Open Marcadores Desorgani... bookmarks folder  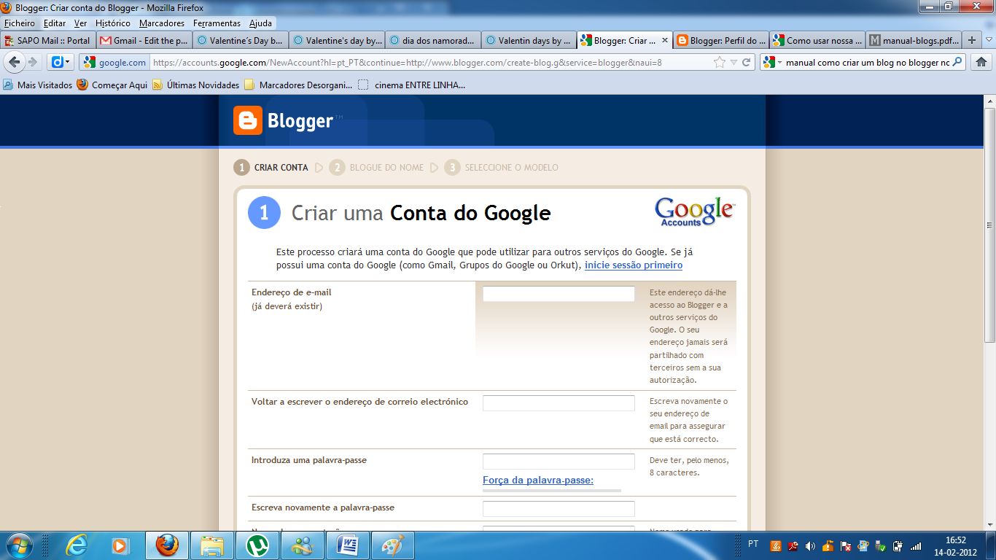click(x=298, y=85)
